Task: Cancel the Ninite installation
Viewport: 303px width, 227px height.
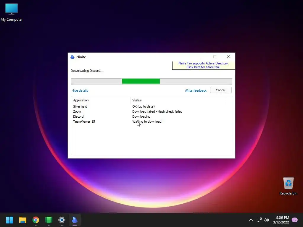Action: (x=221, y=90)
